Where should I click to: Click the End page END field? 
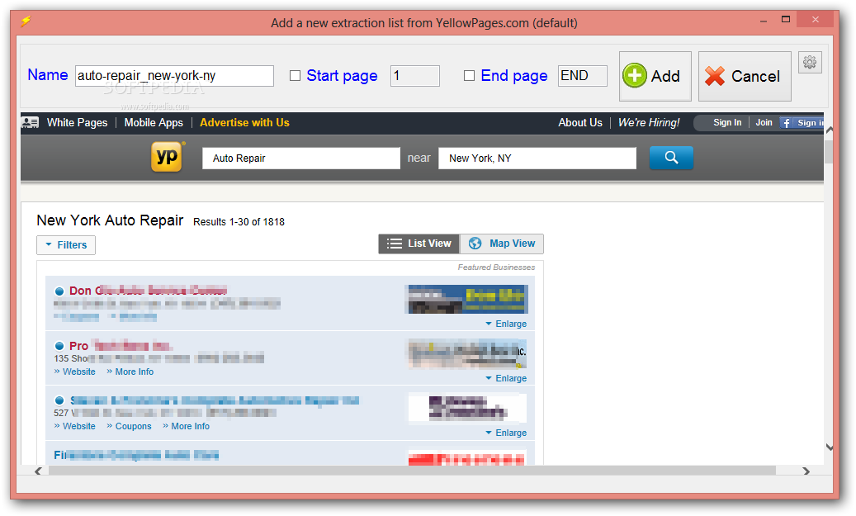pyautogui.click(x=583, y=76)
